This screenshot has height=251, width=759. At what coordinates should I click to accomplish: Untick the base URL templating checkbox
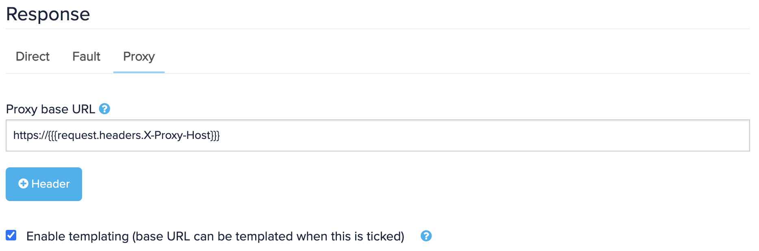point(11,235)
